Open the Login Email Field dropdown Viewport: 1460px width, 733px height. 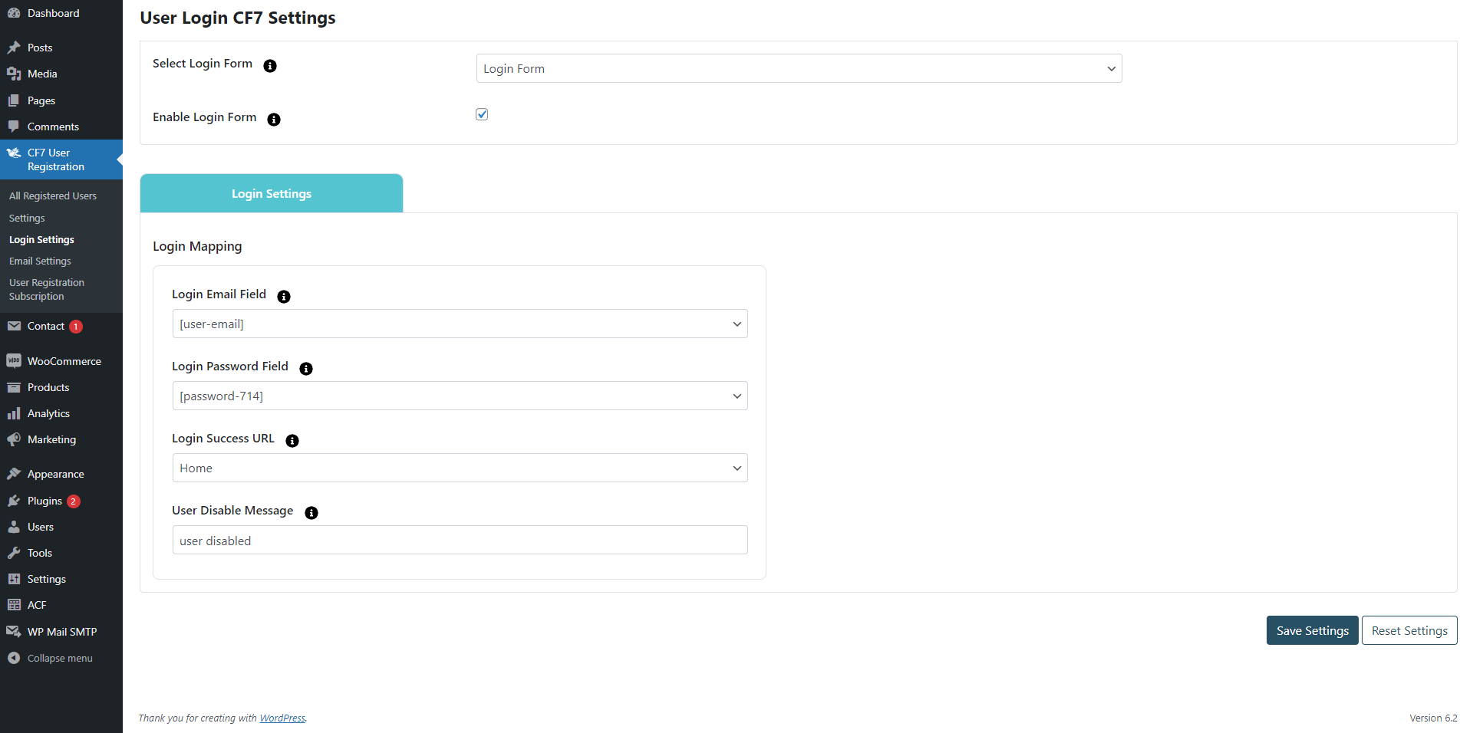[460, 324]
